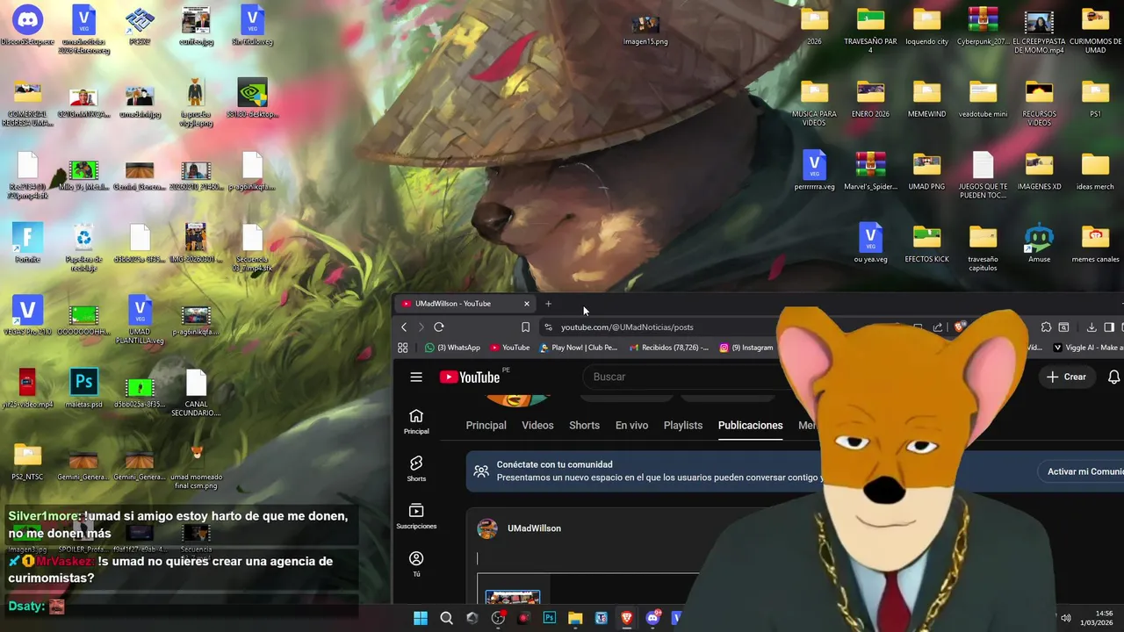Open the Tú section in YouTube sidebar
This screenshot has width=1124, height=632.
(x=416, y=564)
